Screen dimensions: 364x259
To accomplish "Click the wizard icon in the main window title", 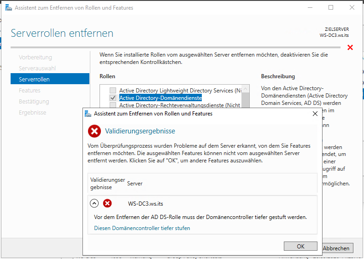I will (x=9, y=8).
